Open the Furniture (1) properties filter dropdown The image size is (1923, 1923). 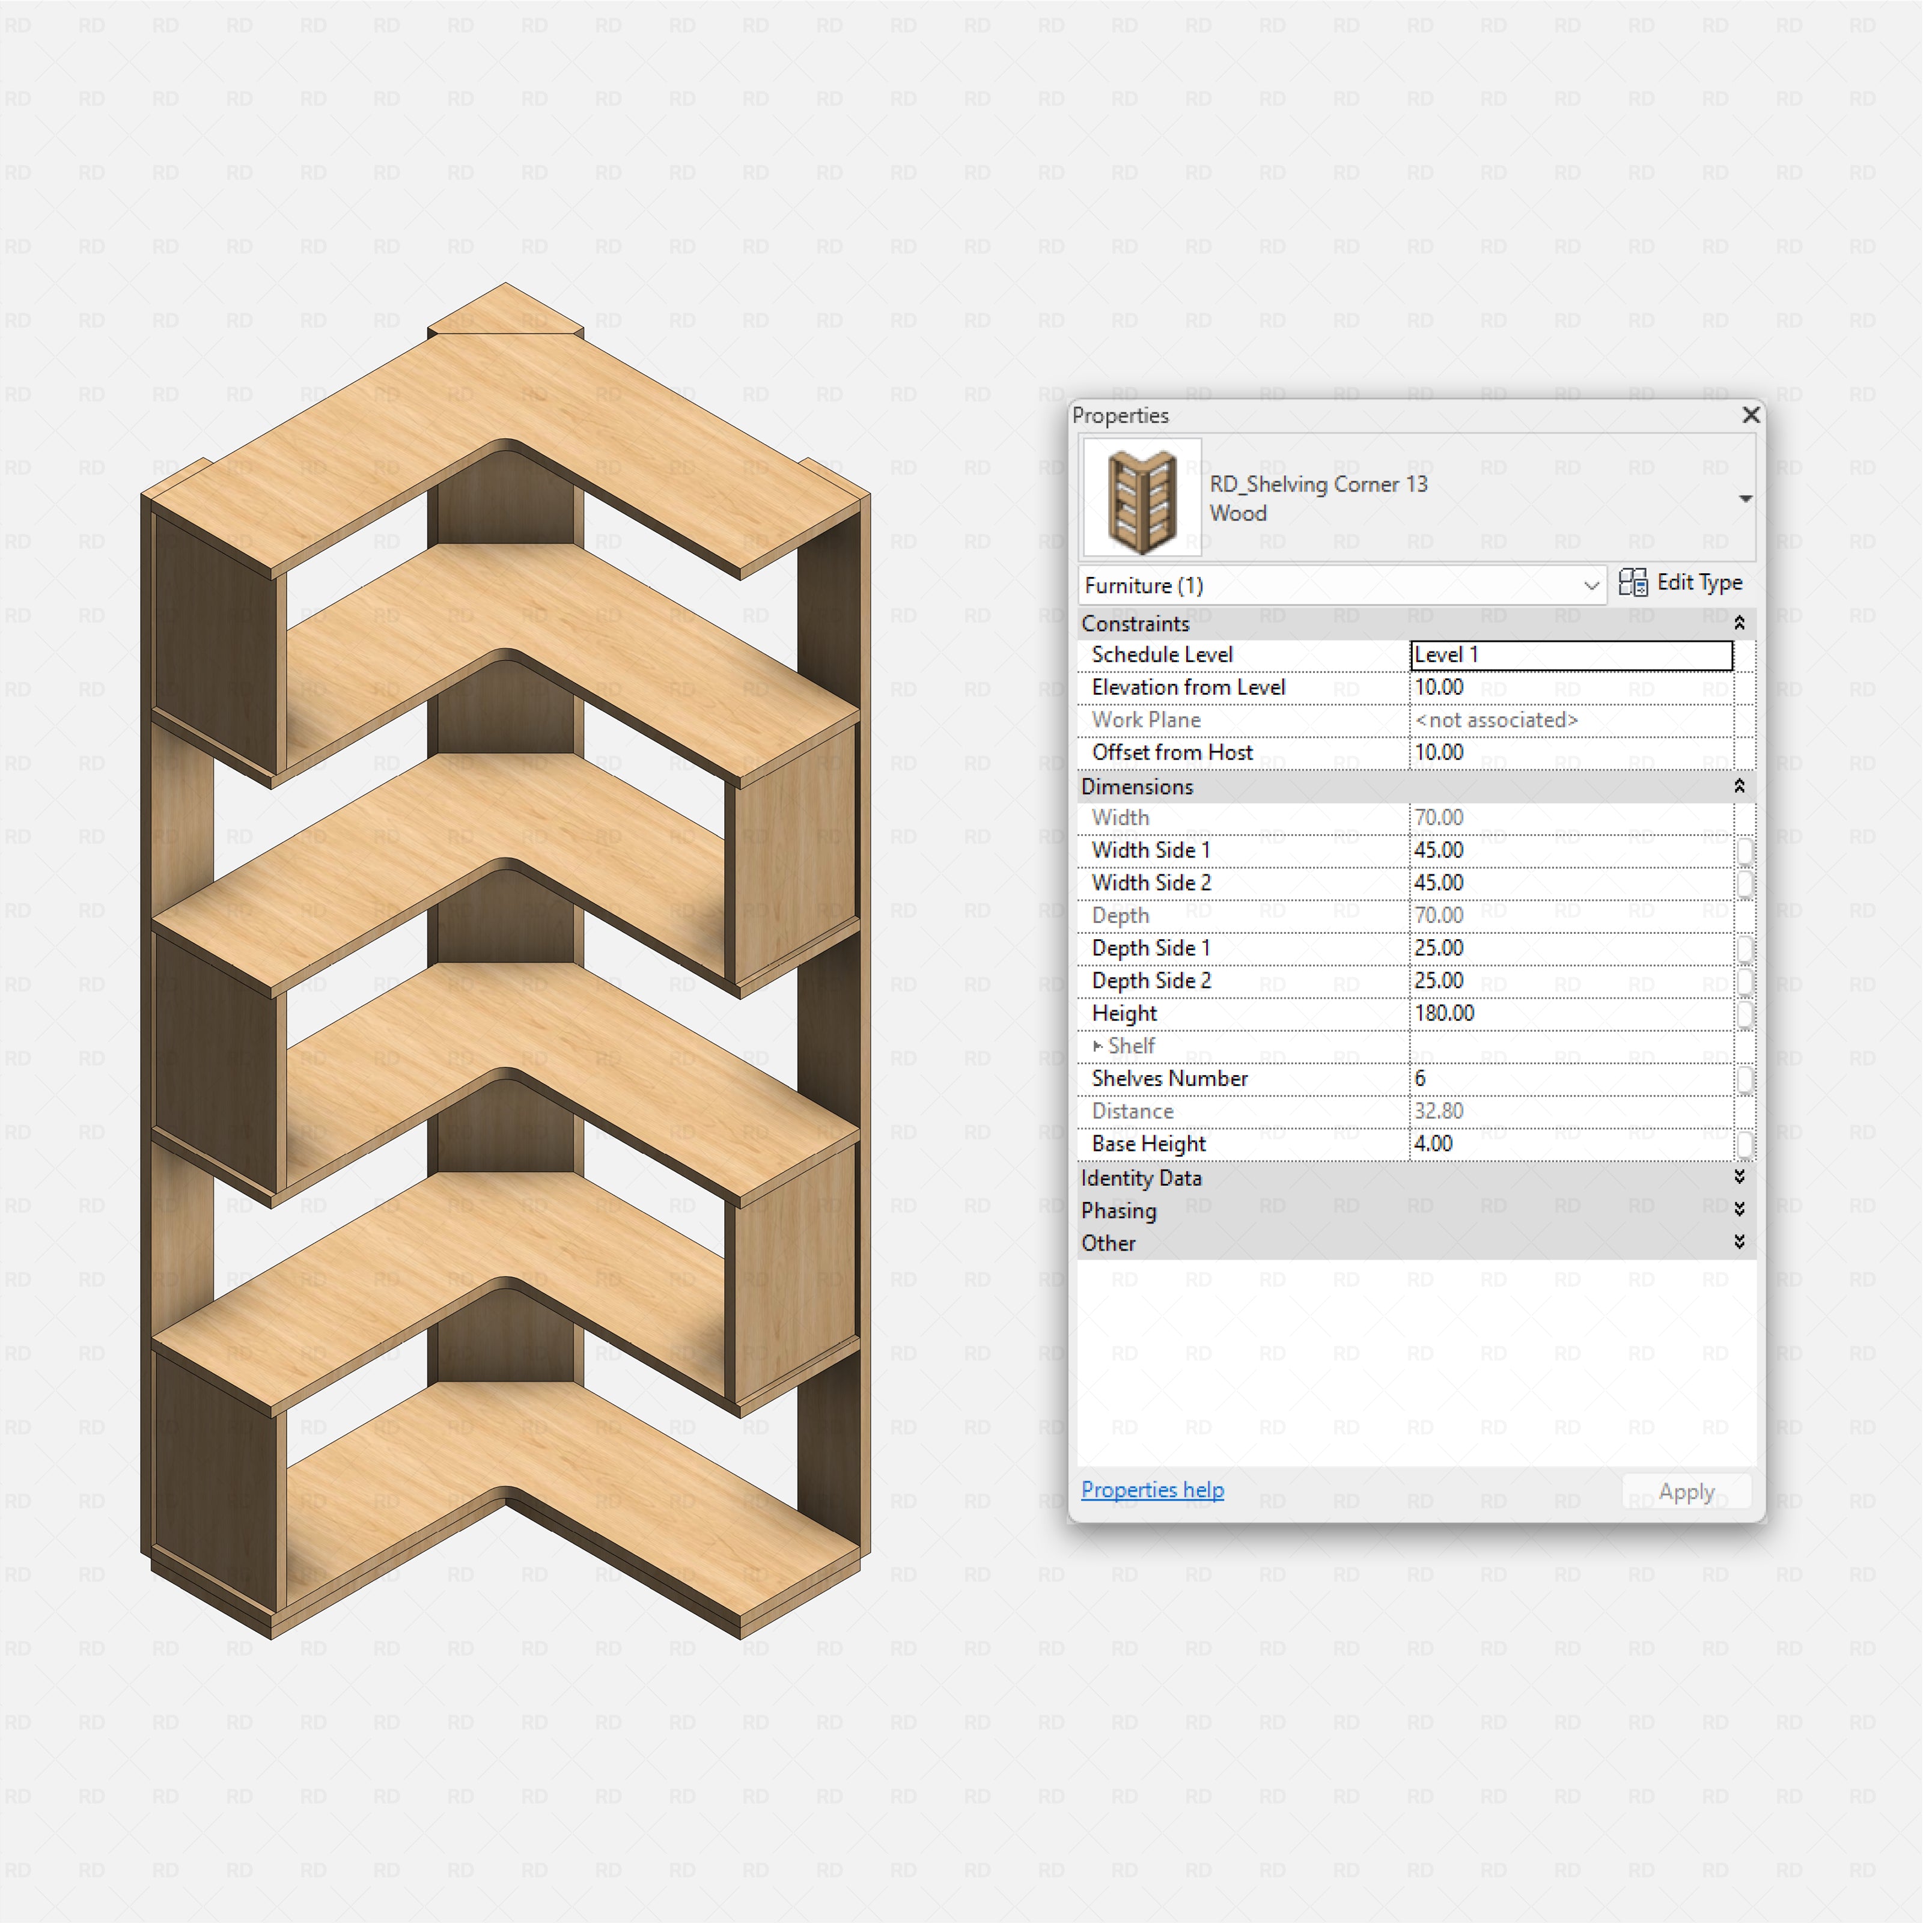[x=1591, y=585]
